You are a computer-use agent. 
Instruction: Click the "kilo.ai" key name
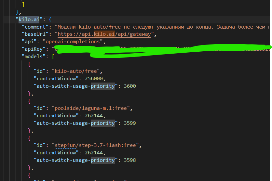click(29, 19)
